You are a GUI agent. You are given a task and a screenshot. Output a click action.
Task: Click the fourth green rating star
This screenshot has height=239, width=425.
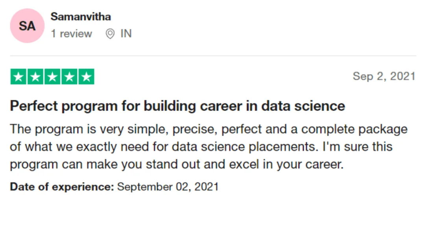click(x=69, y=77)
